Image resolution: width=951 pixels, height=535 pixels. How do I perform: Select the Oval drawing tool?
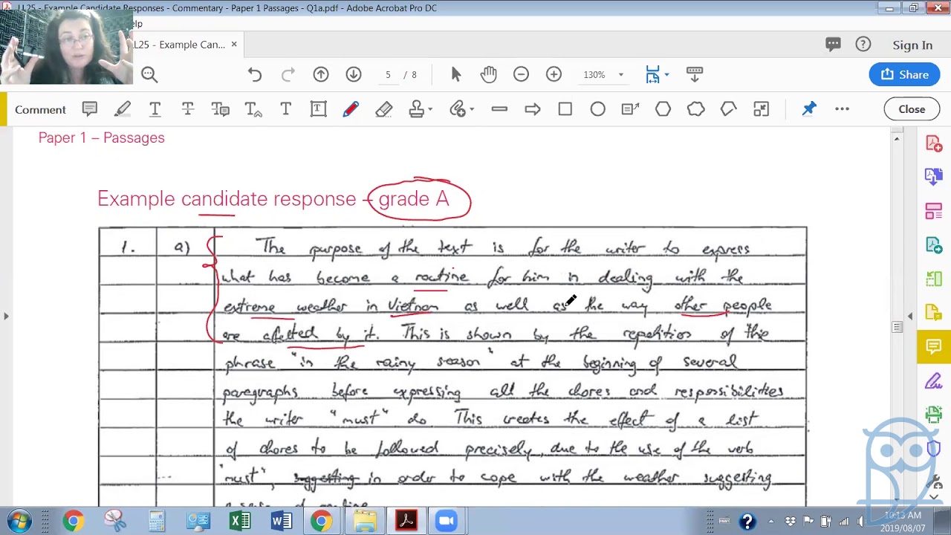[x=597, y=109]
